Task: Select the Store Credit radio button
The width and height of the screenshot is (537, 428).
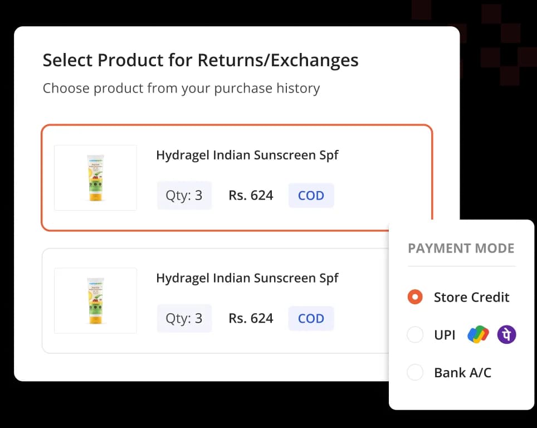Action: [x=415, y=296]
